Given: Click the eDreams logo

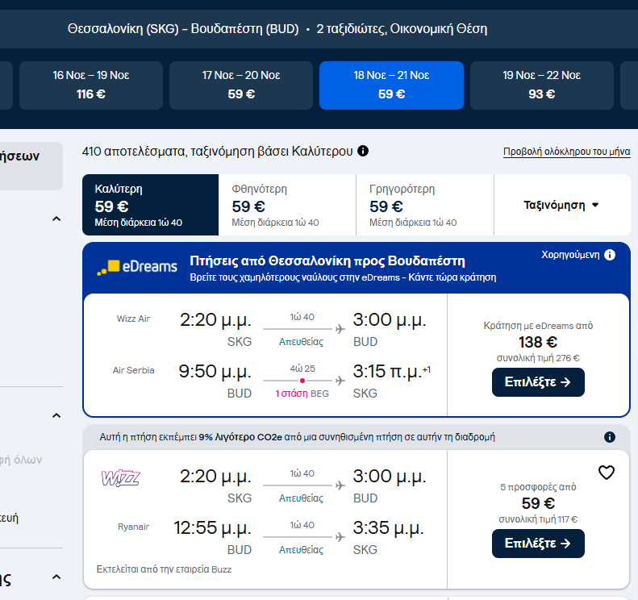Looking at the screenshot, I should [137, 267].
